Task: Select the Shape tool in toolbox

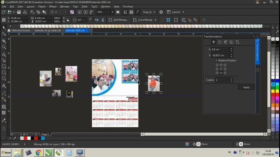Action: click(4, 34)
